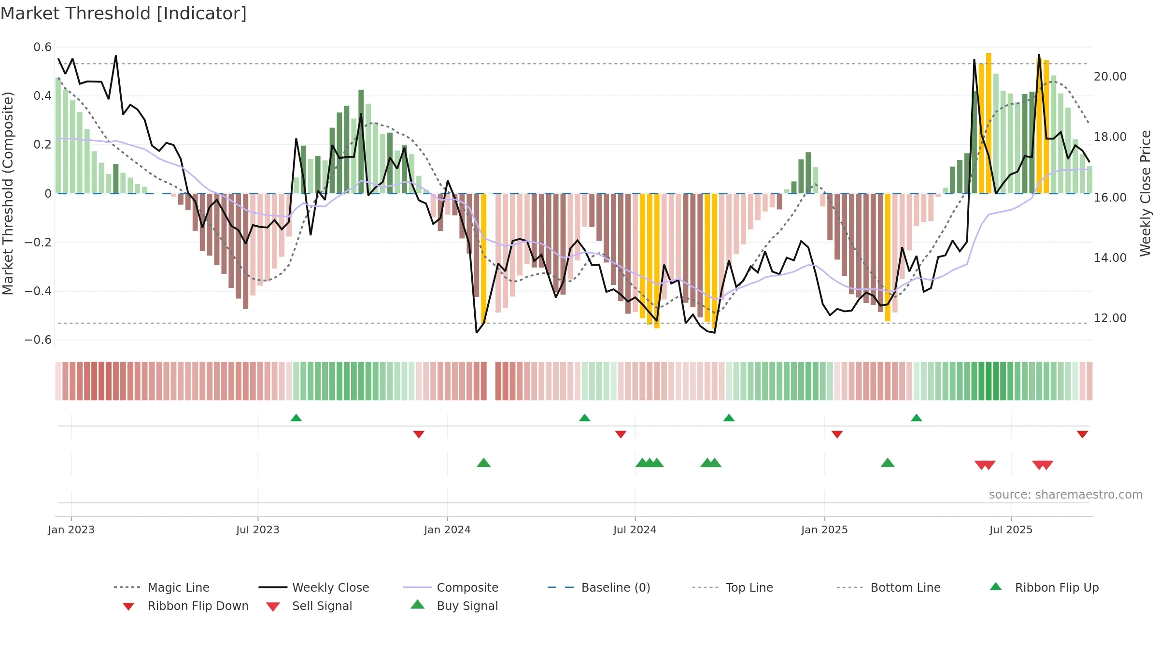1159x651 pixels.
Task: Select the ribbon flip up marker in May 2024
Action: click(x=585, y=418)
